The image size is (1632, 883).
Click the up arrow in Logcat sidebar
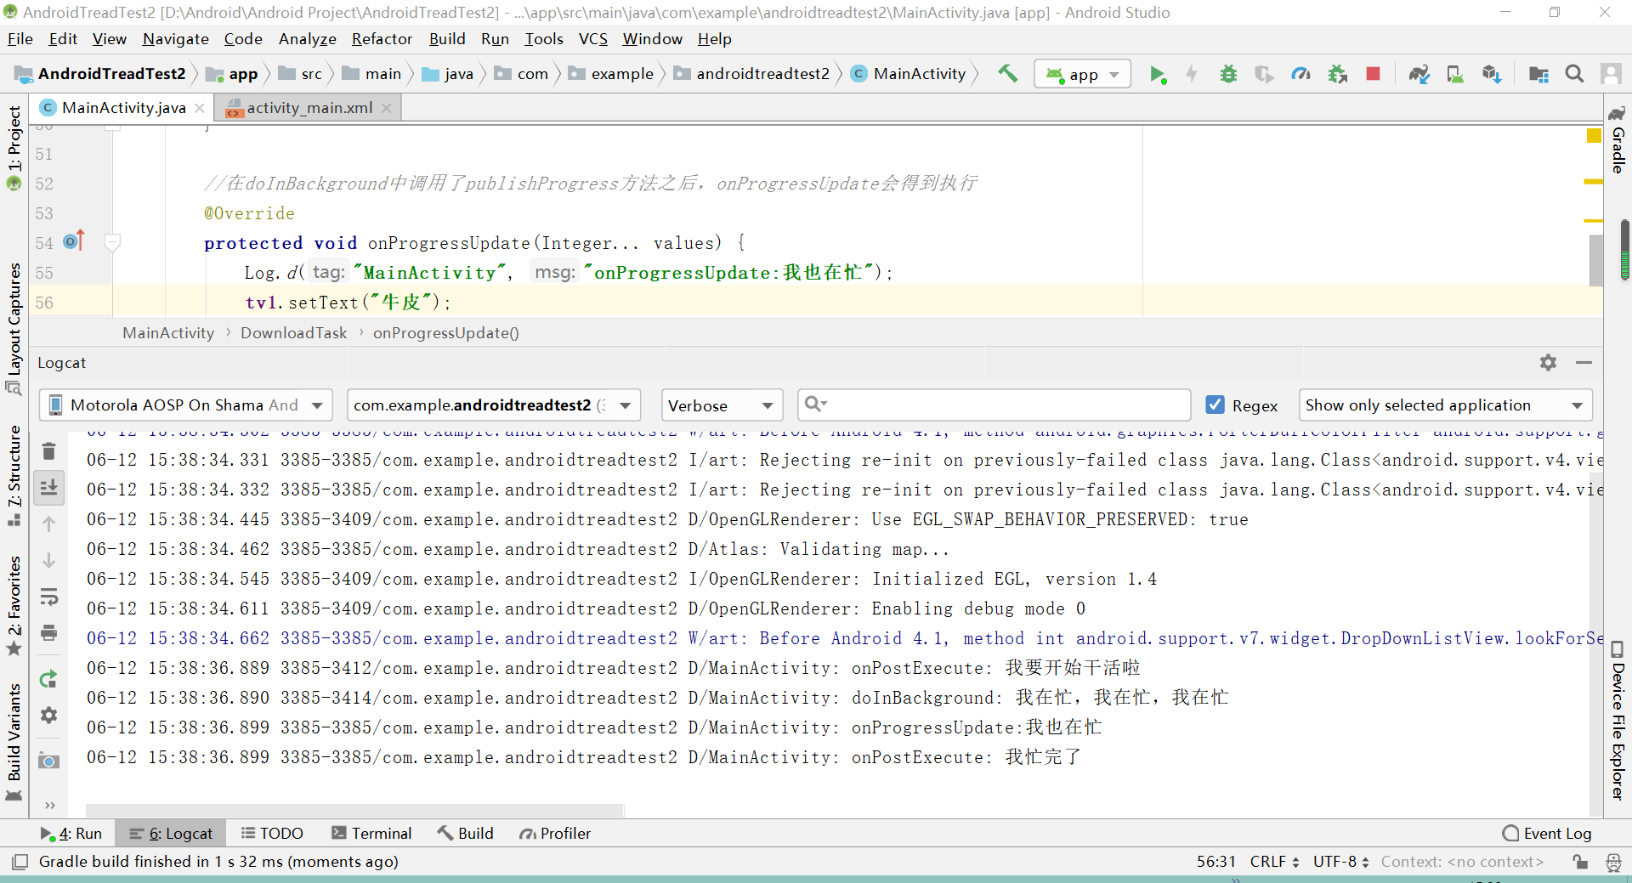tap(49, 524)
